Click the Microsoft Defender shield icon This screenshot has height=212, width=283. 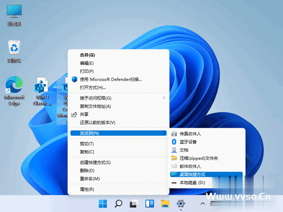tap(74, 79)
